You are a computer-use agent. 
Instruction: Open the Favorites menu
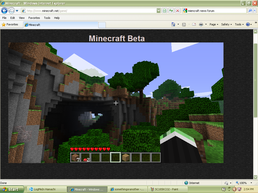pyautogui.click(x=34, y=18)
